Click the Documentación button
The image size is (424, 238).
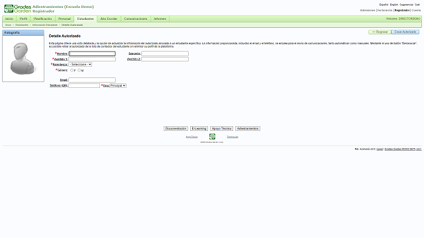pos(176,129)
